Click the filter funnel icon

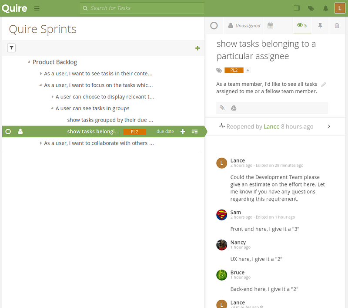(12, 48)
